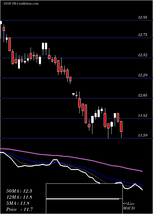Image resolution: width=153 pixels, height=214 pixels.
Task: Click the 11.59 price axis label
Action: coord(143,135)
